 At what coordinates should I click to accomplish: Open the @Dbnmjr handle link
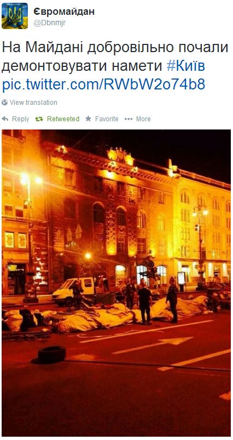coord(50,23)
